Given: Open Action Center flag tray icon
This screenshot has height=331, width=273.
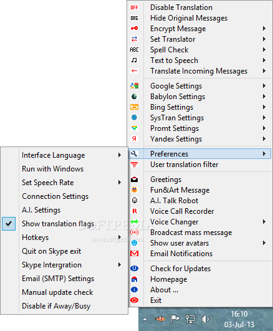Looking at the screenshot, I should point(175,319).
